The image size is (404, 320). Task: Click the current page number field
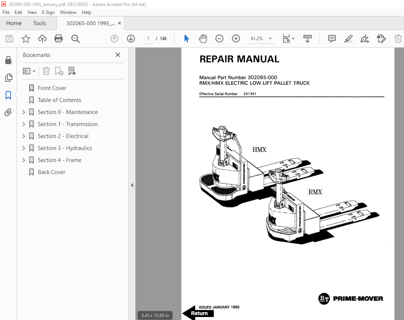click(x=148, y=39)
